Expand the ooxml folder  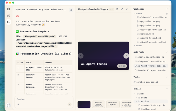coord(136,98)
